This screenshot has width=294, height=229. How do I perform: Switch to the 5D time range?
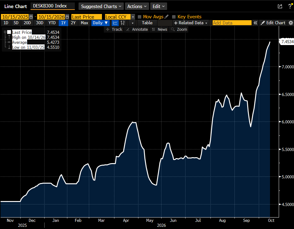16,23
